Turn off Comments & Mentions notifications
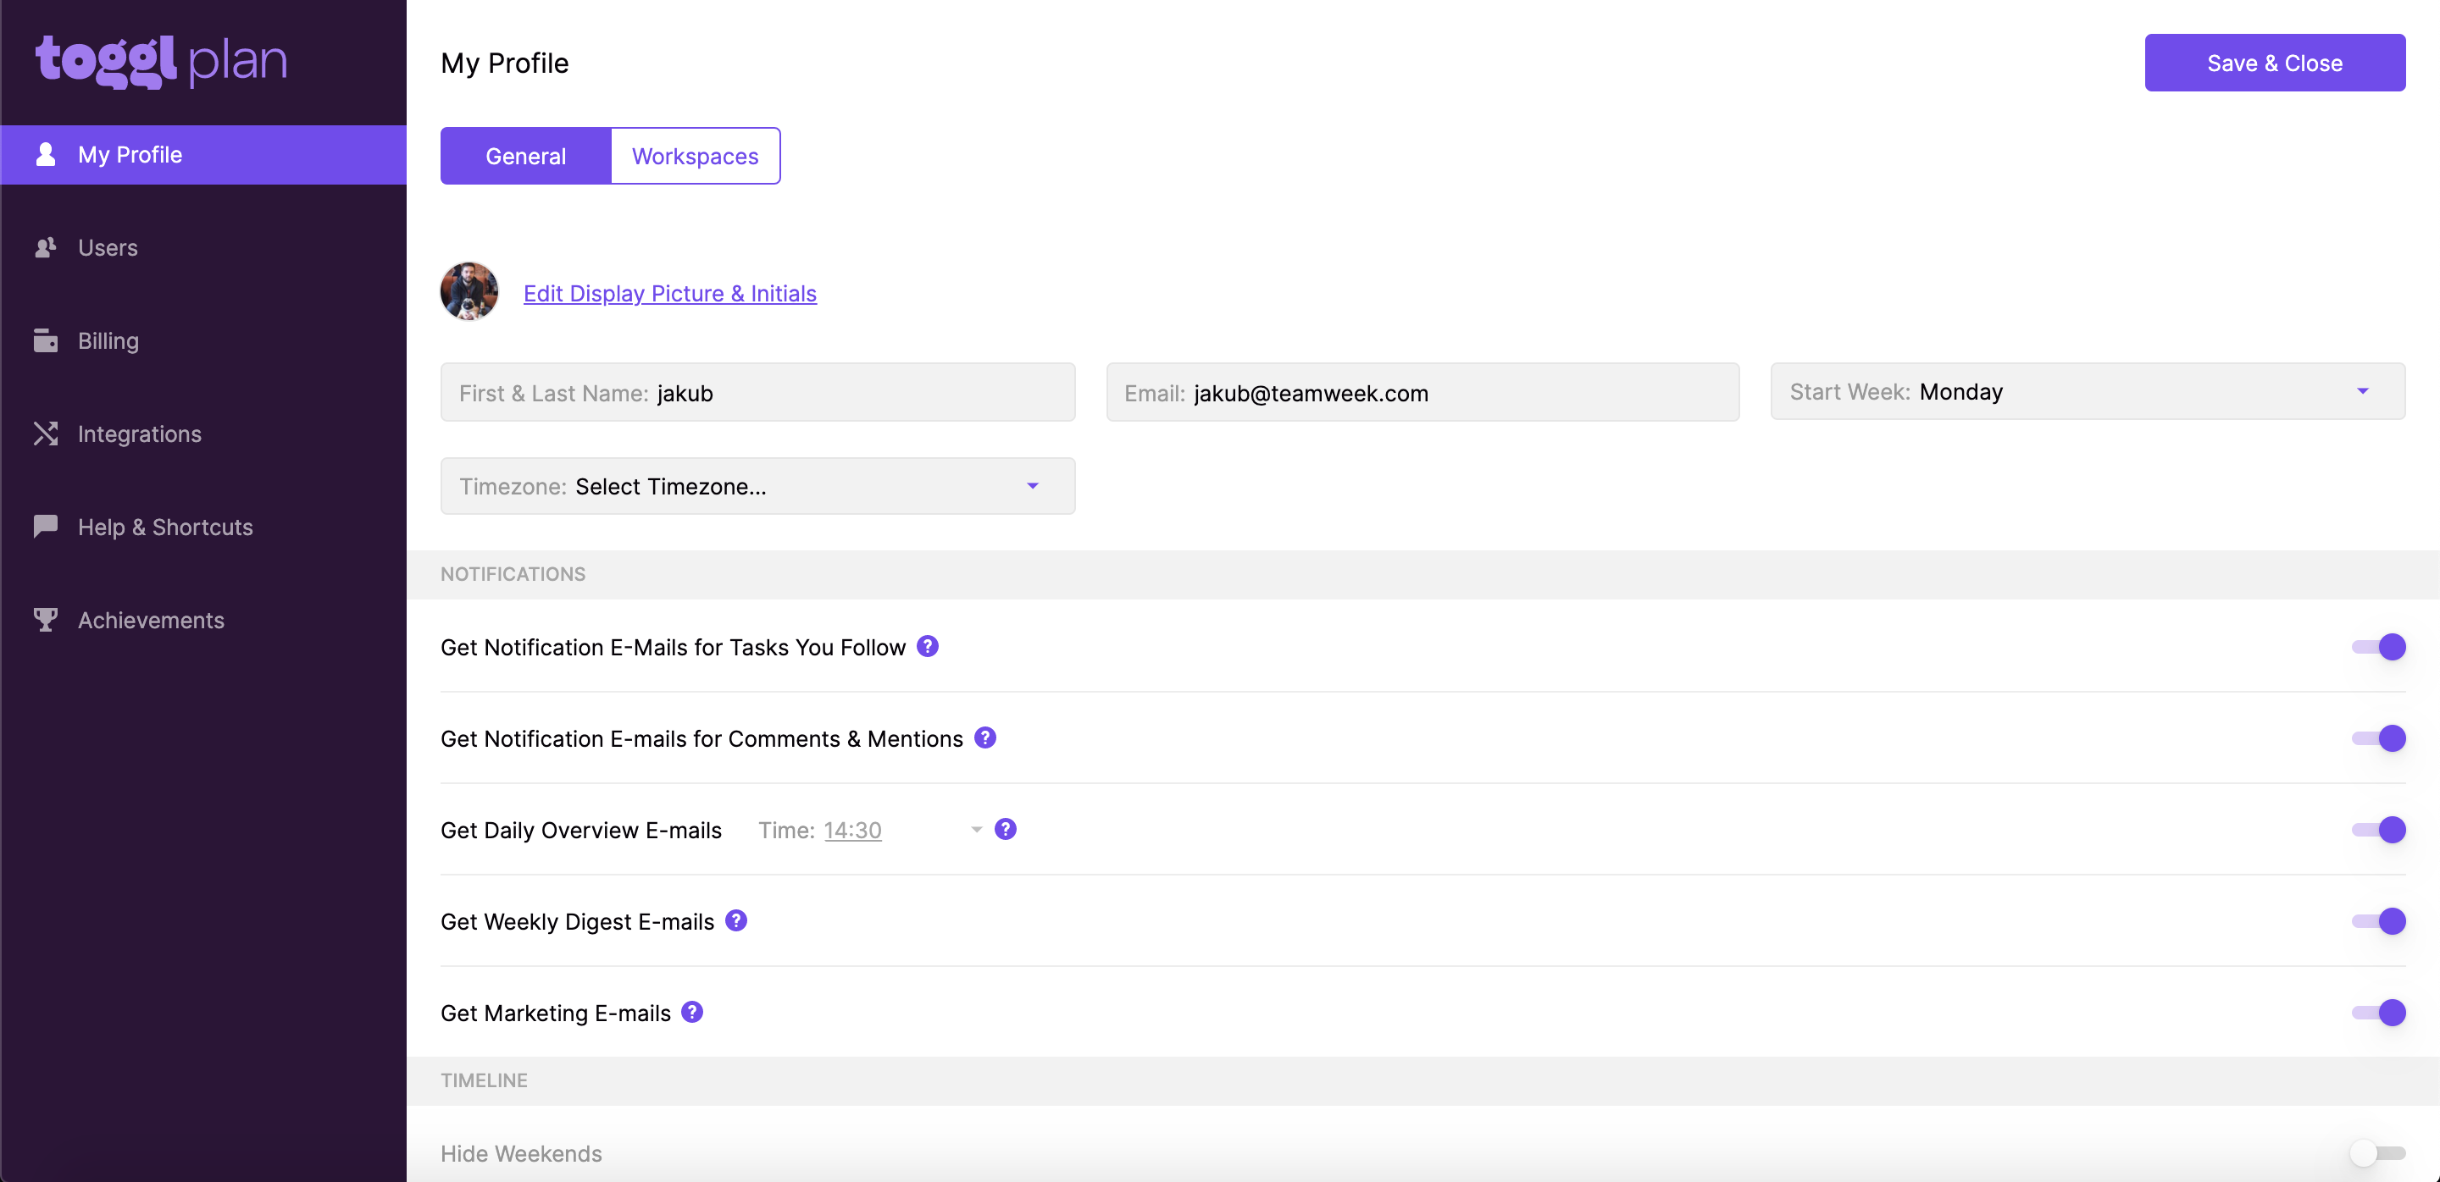The width and height of the screenshot is (2440, 1182). [2378, 738]
